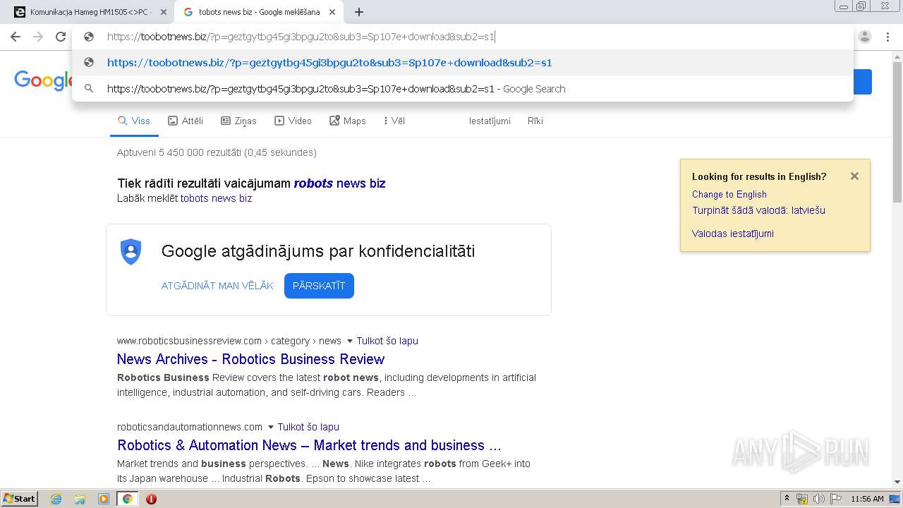Switch to the Komunikacja Hameg HM1505 tab
Screen dimensions: 903x508
point(90,12)
